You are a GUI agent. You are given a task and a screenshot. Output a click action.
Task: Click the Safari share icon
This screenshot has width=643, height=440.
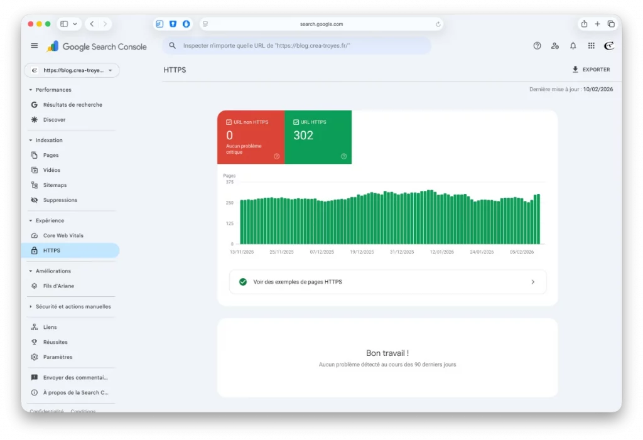tap(584, 24)
